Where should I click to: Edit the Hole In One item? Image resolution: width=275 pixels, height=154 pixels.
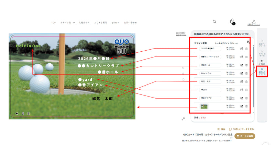[x=242, y=73]
